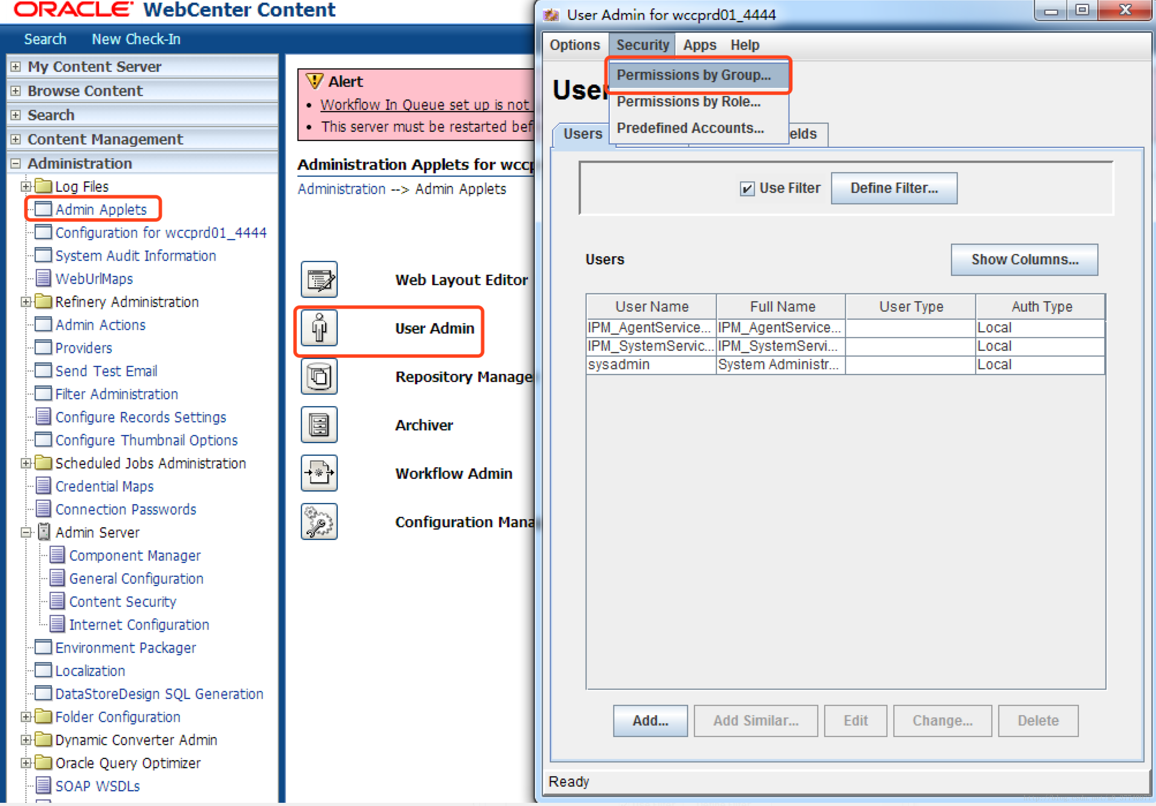1156x806 pixels.
Task: Click the Connection Passwords page icon
Action: (43, 509)
